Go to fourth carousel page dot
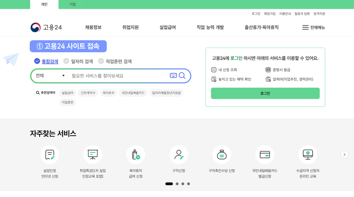This screenshot has width=354, height=197. (x=189, y=184)
